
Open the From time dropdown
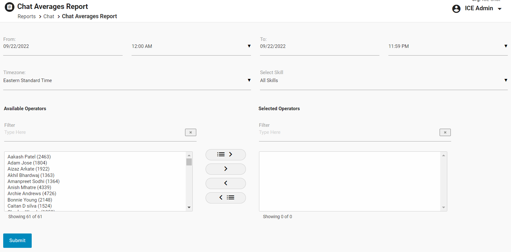(x=249, y=46)
